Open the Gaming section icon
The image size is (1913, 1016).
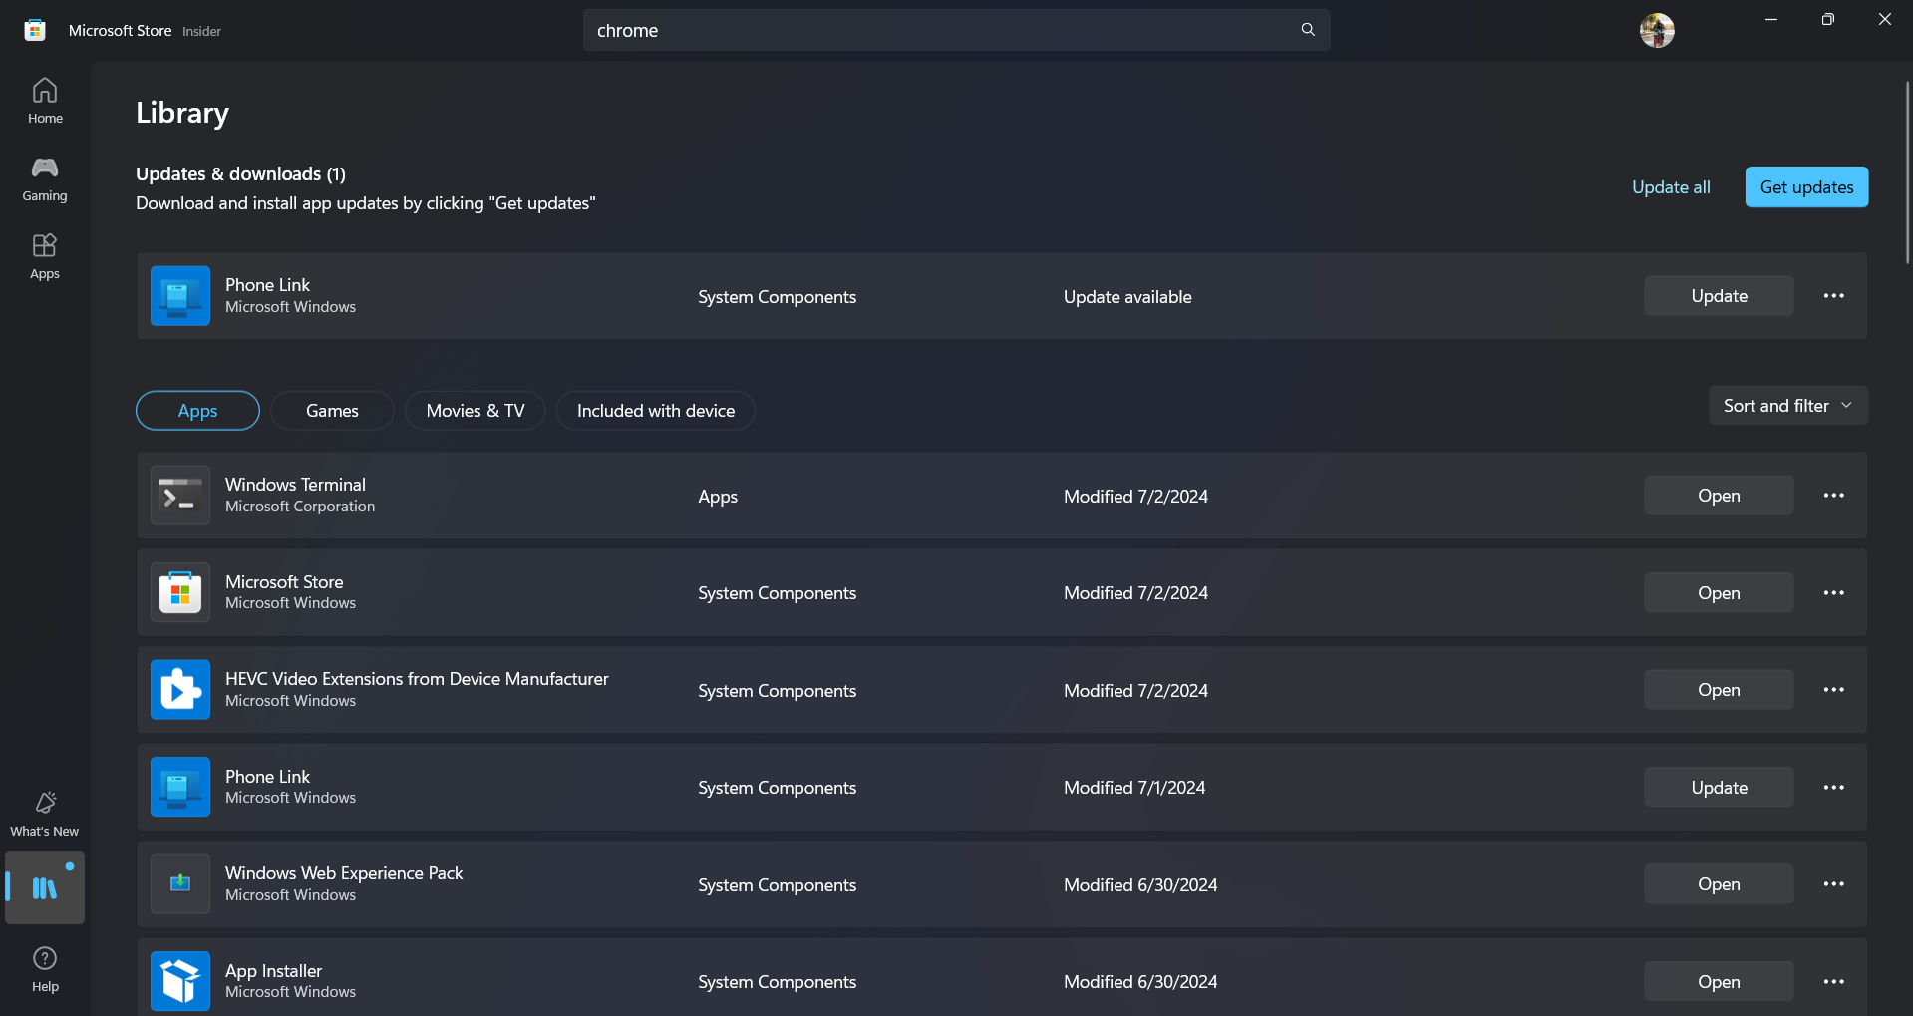[45, 178]
